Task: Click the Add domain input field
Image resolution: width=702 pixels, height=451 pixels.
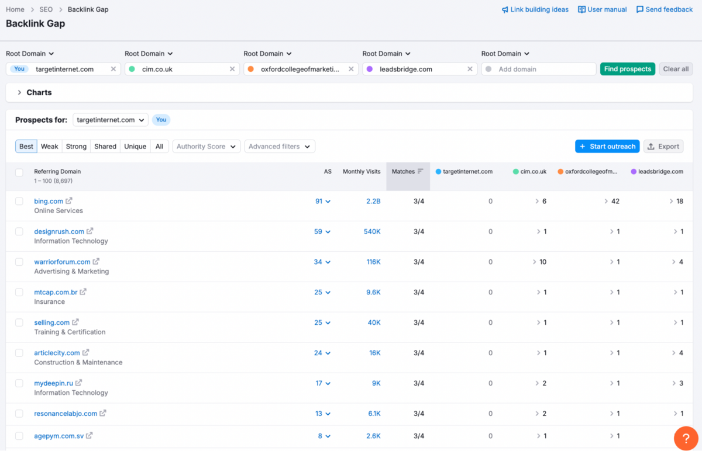Action: (539, 69)
